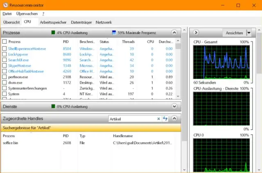Click the dwm.exe process name
This screenshot has width=262, height=173.
pyautogui.click(x=15, y=82)
